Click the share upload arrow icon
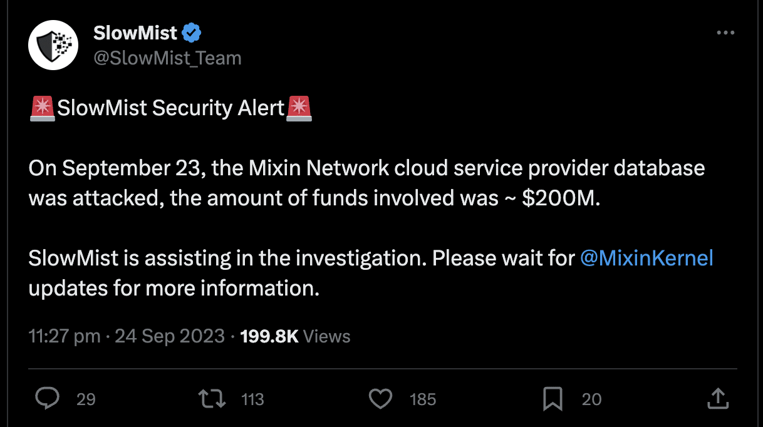The height and width of the screenshot is (427, 763). pos(718,398)
